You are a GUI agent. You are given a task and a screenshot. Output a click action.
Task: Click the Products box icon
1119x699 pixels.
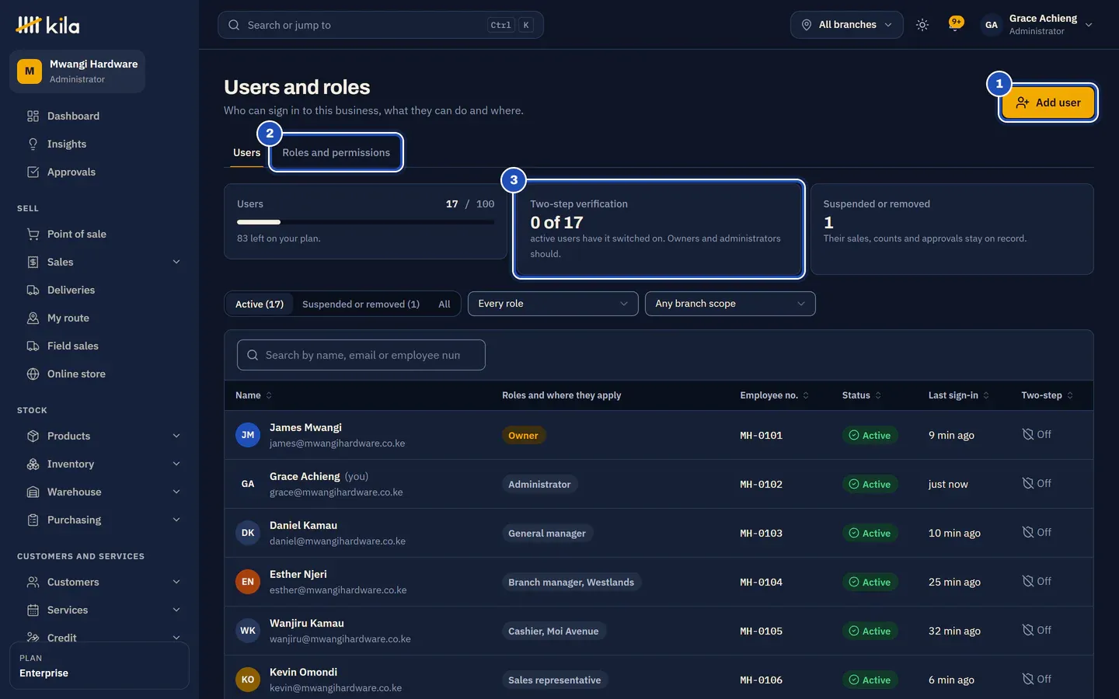pyautogui.click(x=33, y=436)
